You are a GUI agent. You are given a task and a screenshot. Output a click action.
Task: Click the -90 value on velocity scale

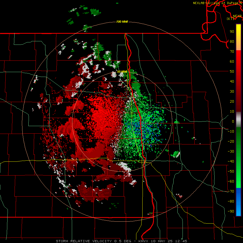click(231, 211)
